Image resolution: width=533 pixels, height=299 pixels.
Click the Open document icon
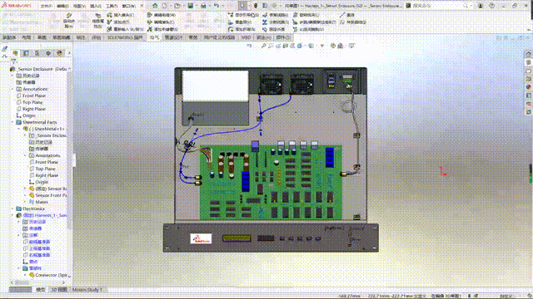point(177,6)
